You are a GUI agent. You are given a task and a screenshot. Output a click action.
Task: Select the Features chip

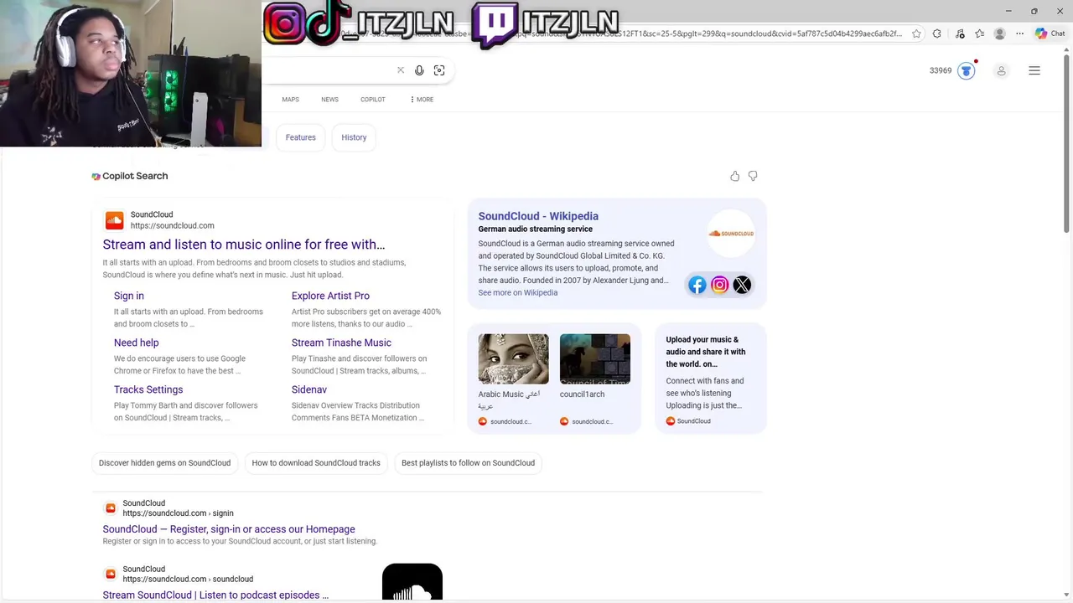point(300,137)
